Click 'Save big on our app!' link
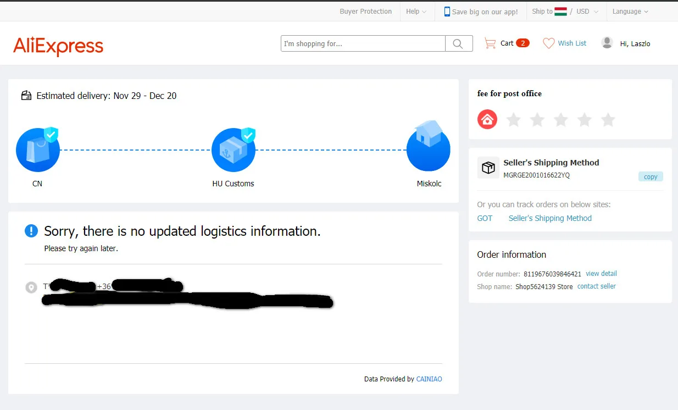This screenshot has height=410, width=678. [485, 12]
